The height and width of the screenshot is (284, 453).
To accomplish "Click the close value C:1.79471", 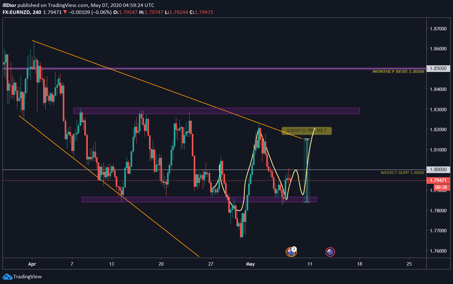I will pyautogui.click(x=201, y=12).
